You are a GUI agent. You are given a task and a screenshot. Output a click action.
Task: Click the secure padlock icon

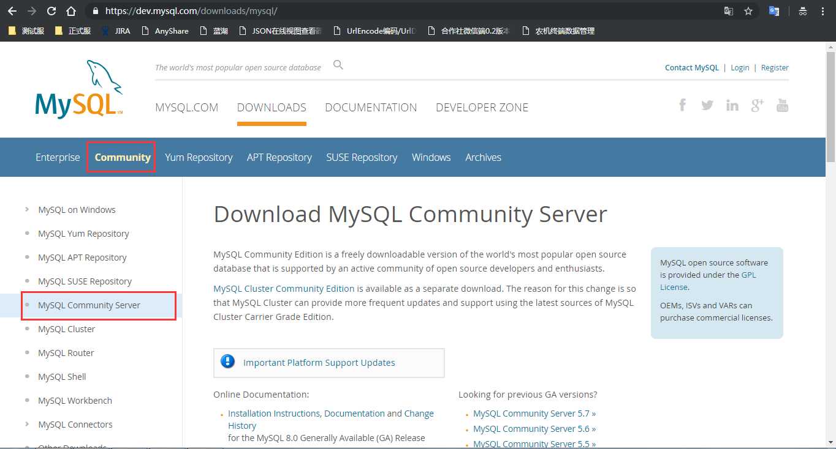click(95, 11)
